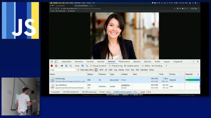The height and width of the screenshot is (118, 211).
Task: Open network search magnifier icon
Action: pos(71,66)
